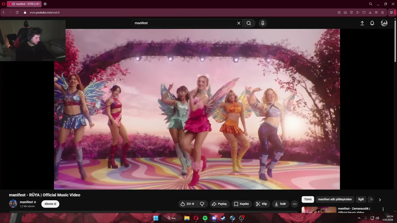Select the manifest adlı yükleyiciden chip
Viewport: 397px width, 223px height.
click(335, 199)
